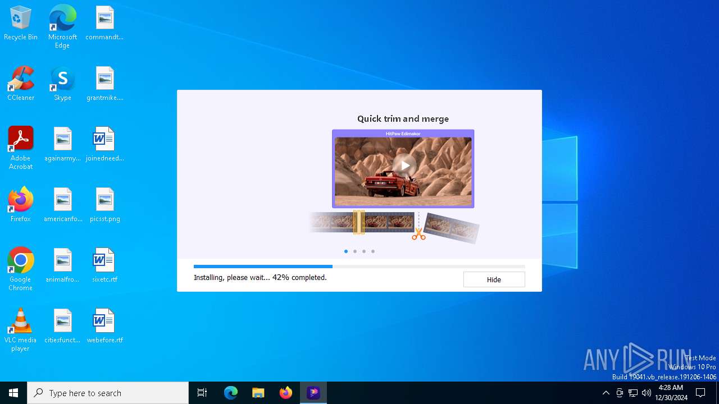Select the joinedneed... Word document on desktop
This screenshot has width=719, height=404.
104,145
